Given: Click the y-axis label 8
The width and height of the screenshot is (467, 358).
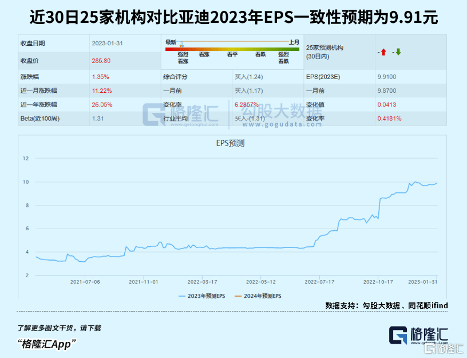Looking at the screenshot, I should [27, 206].
